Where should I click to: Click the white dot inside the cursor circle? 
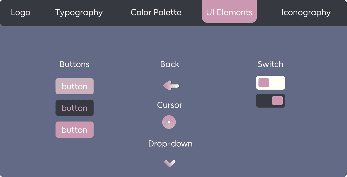[x=169, y=122]
